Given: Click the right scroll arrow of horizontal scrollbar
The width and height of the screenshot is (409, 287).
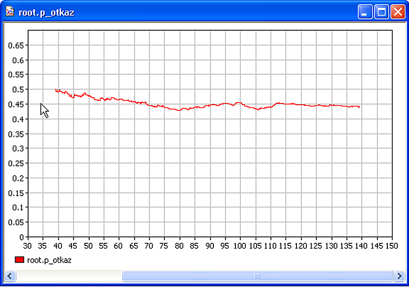Looking at the screenshot, I should click(399, 276).
